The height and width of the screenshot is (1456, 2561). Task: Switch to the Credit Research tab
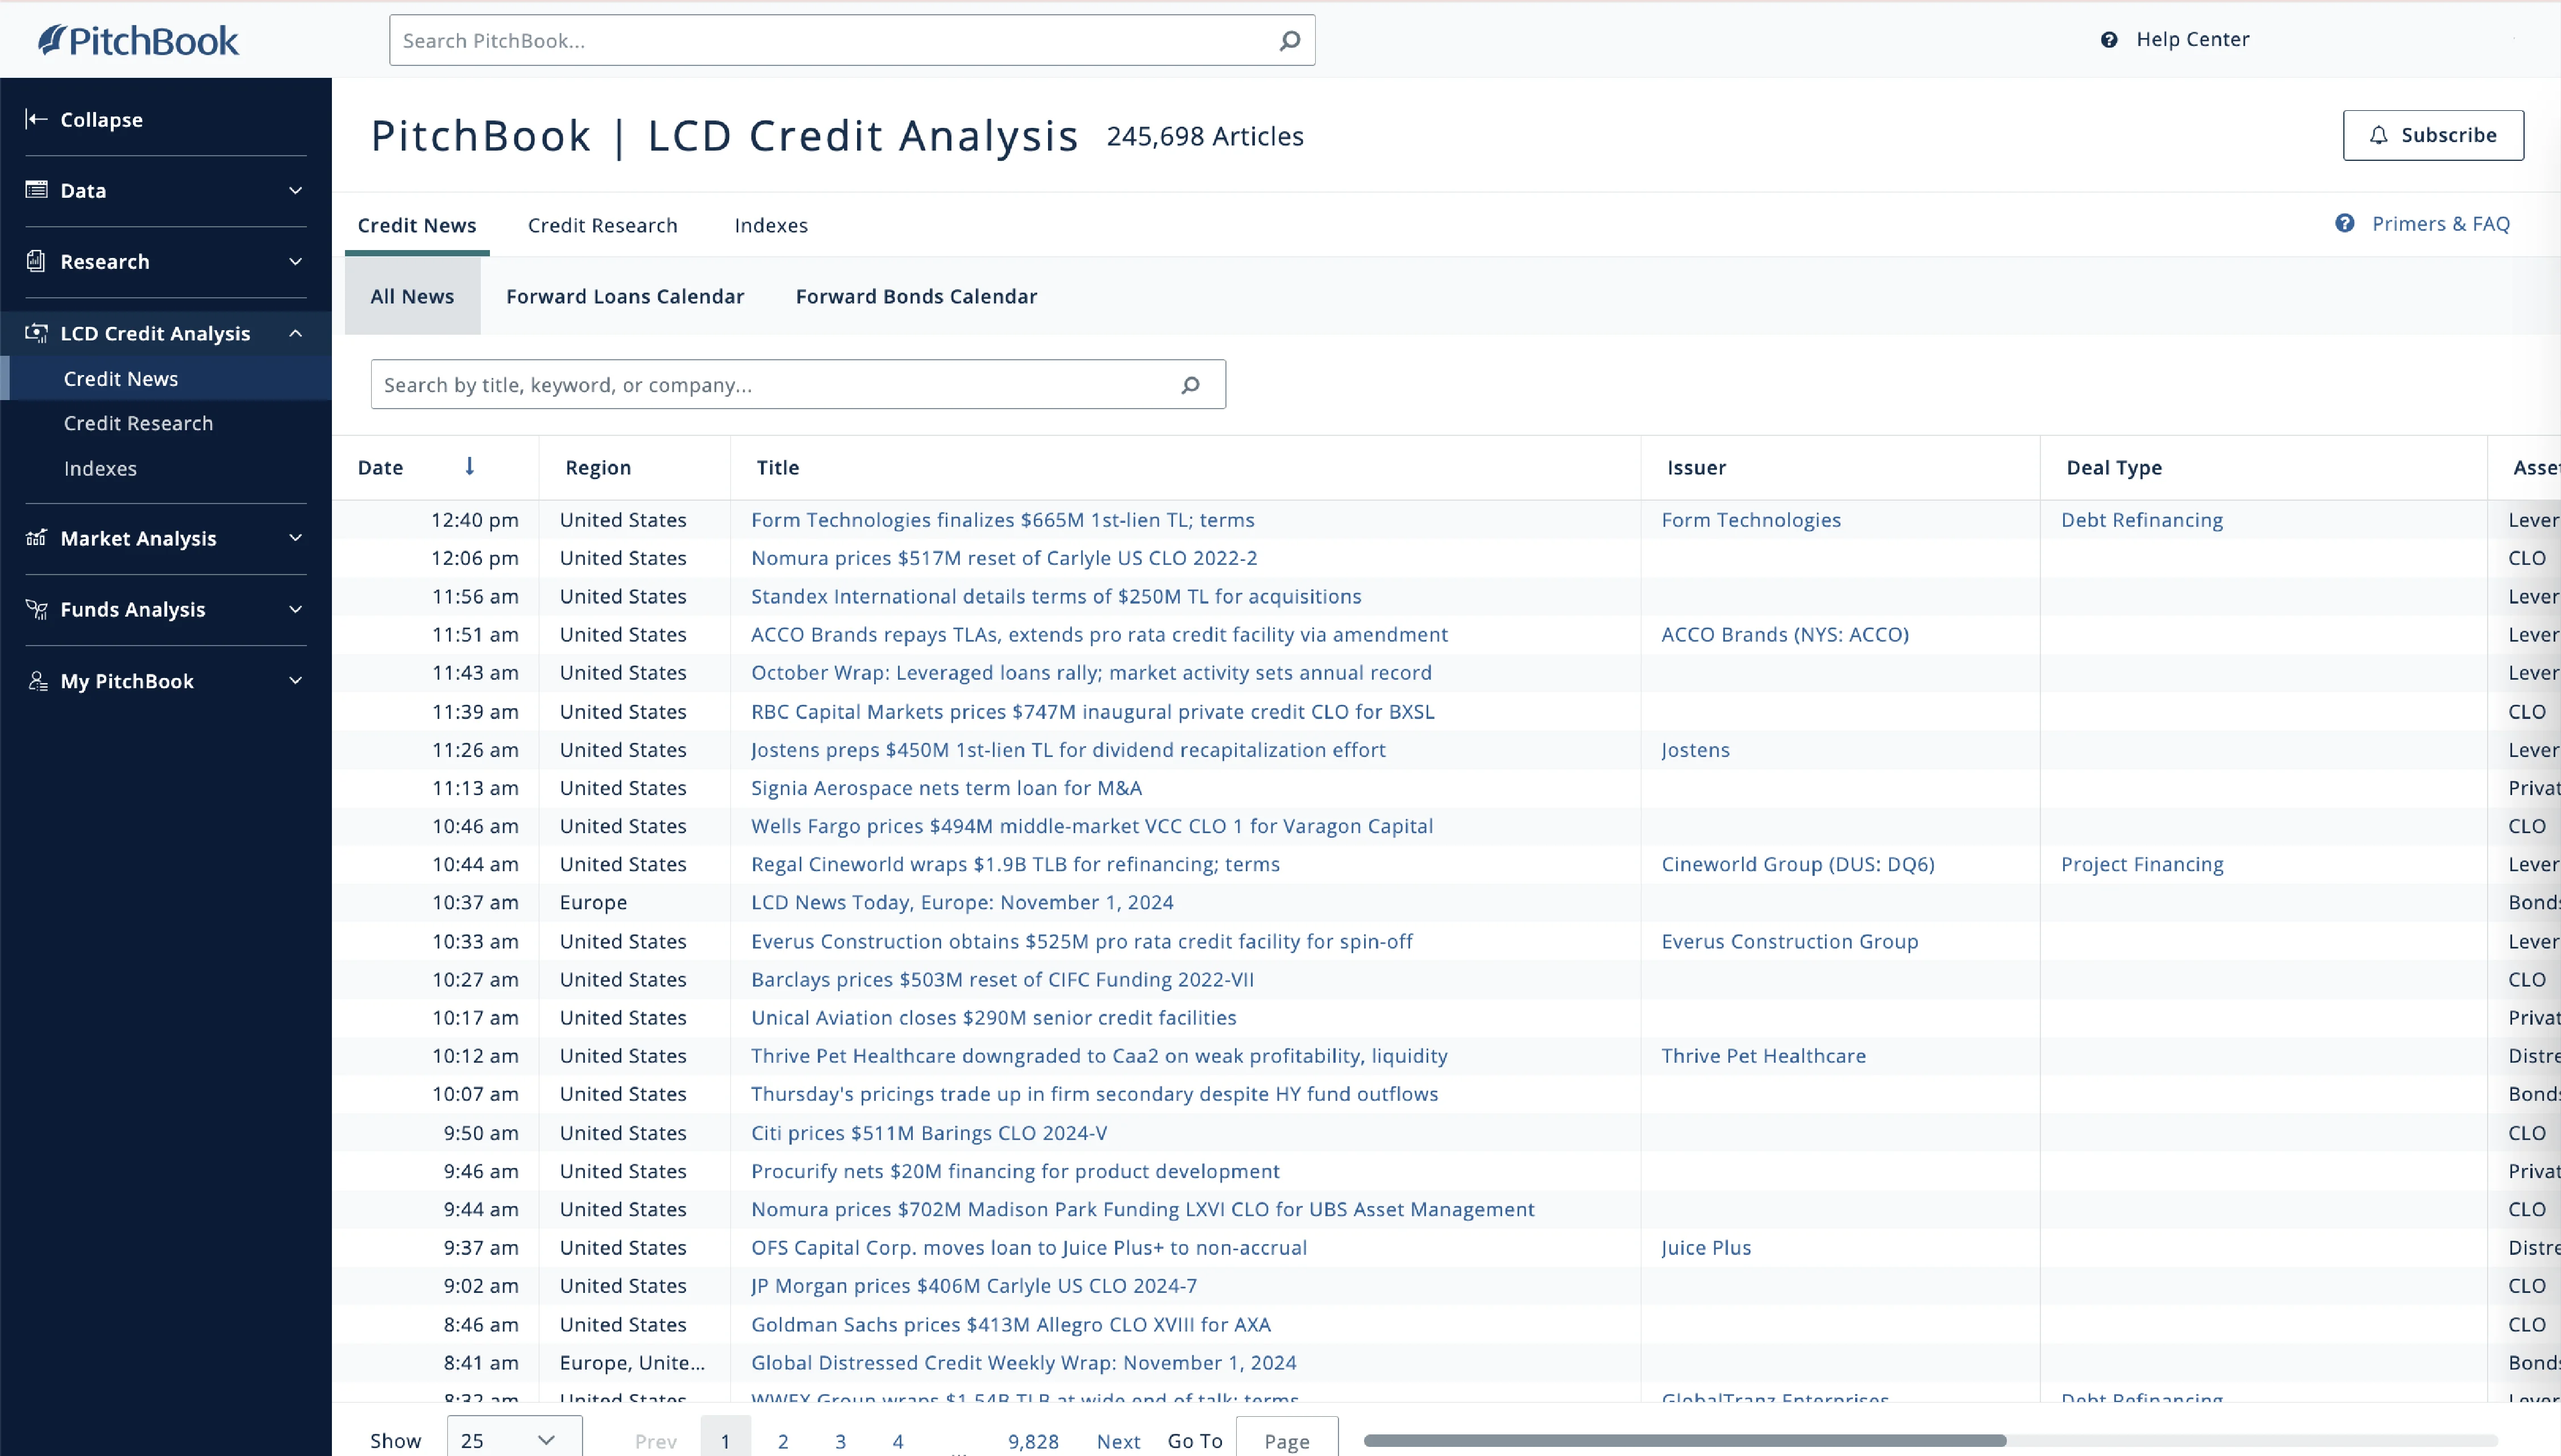coord(603,225)
